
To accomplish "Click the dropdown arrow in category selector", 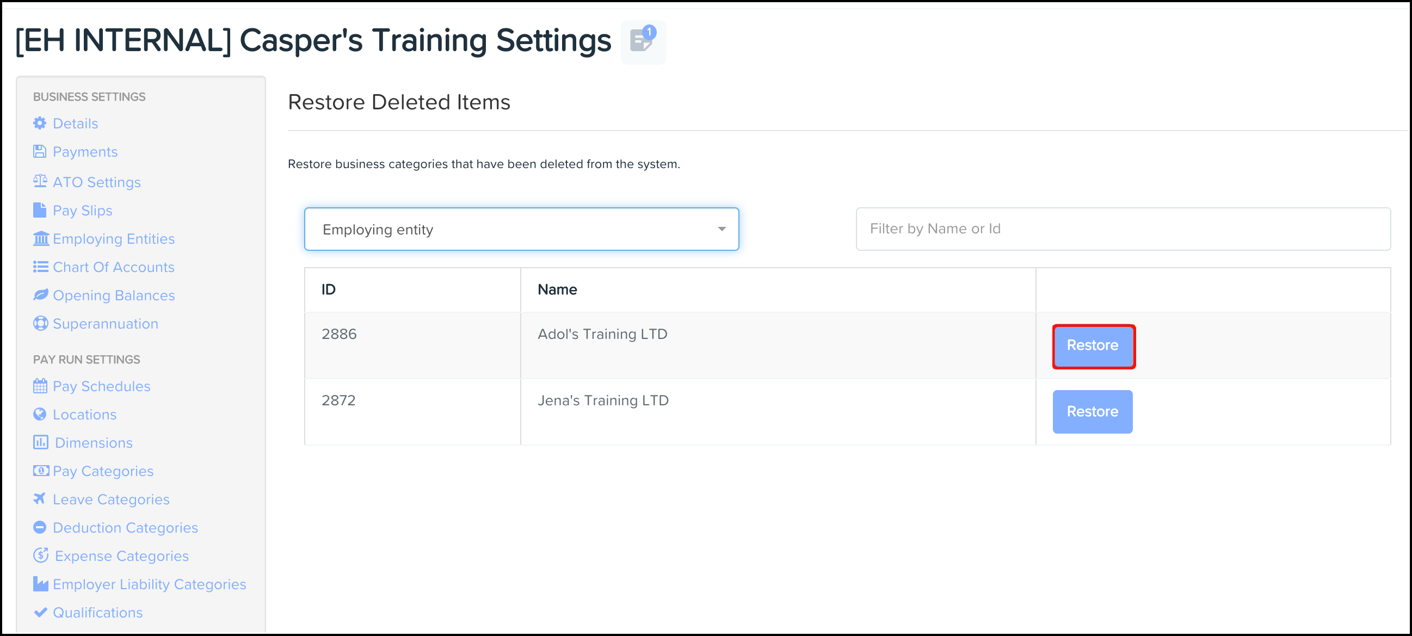I will [x=722, y=229].
